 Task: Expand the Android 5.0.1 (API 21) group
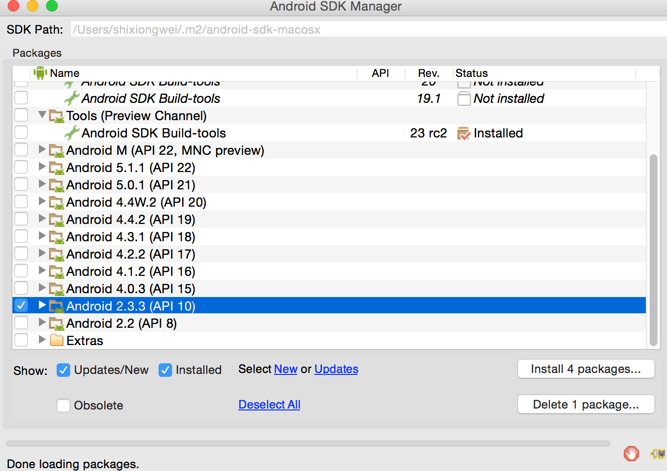point(42,184)
